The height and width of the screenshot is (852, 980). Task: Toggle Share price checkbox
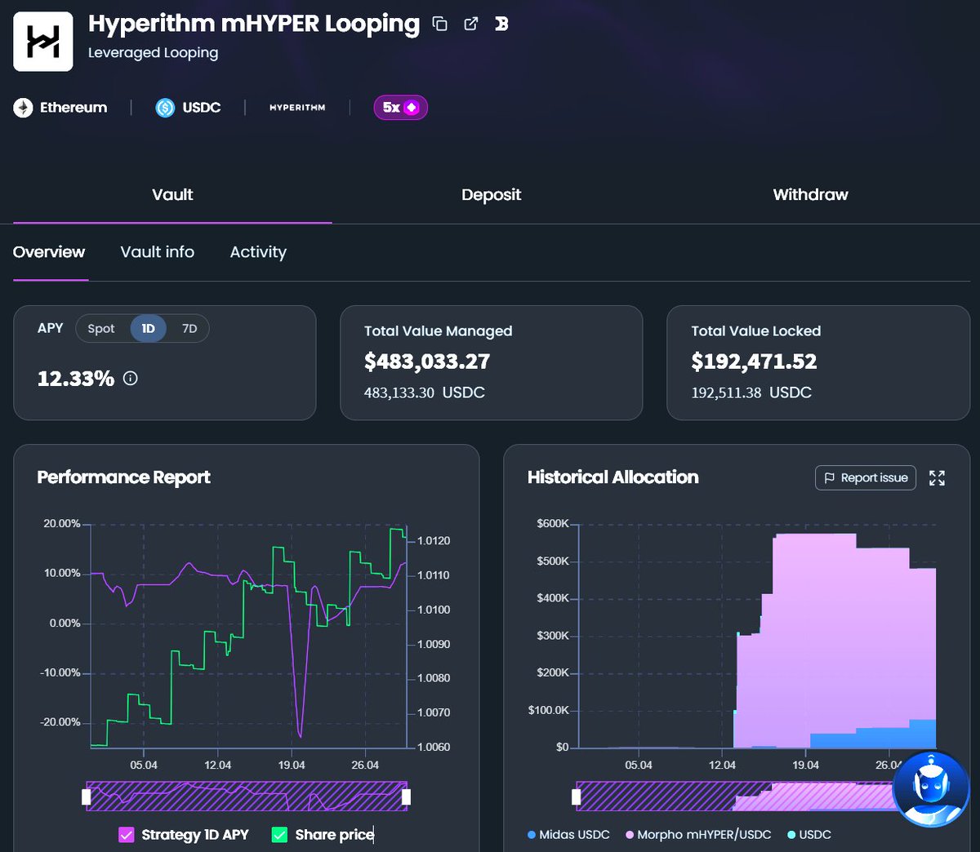(x=280, y=835)
